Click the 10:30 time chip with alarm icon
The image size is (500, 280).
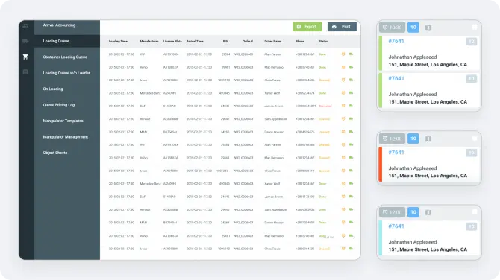coord(393,28)
